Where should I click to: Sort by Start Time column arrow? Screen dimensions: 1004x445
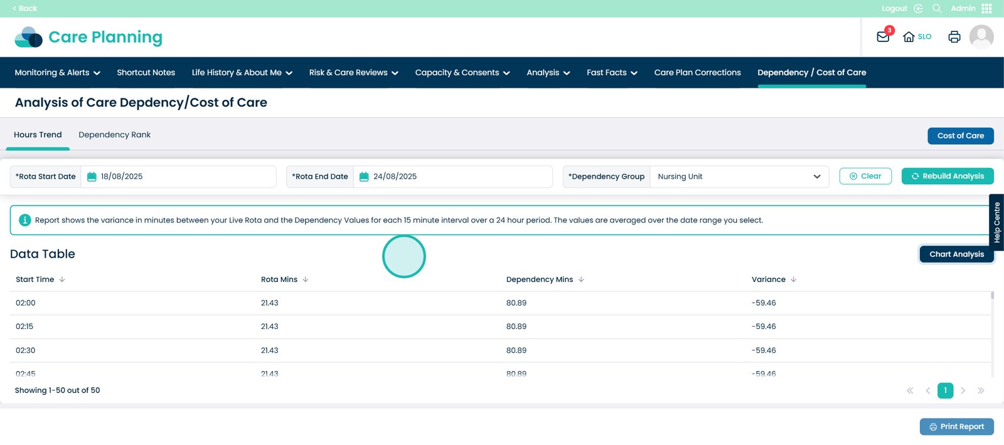tap(62, 280)
